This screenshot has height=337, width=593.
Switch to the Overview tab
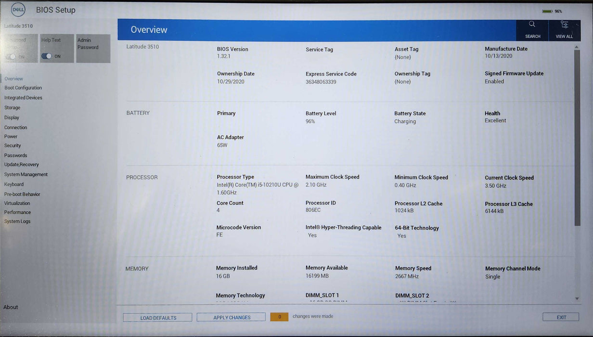click(x=13, y=78)
